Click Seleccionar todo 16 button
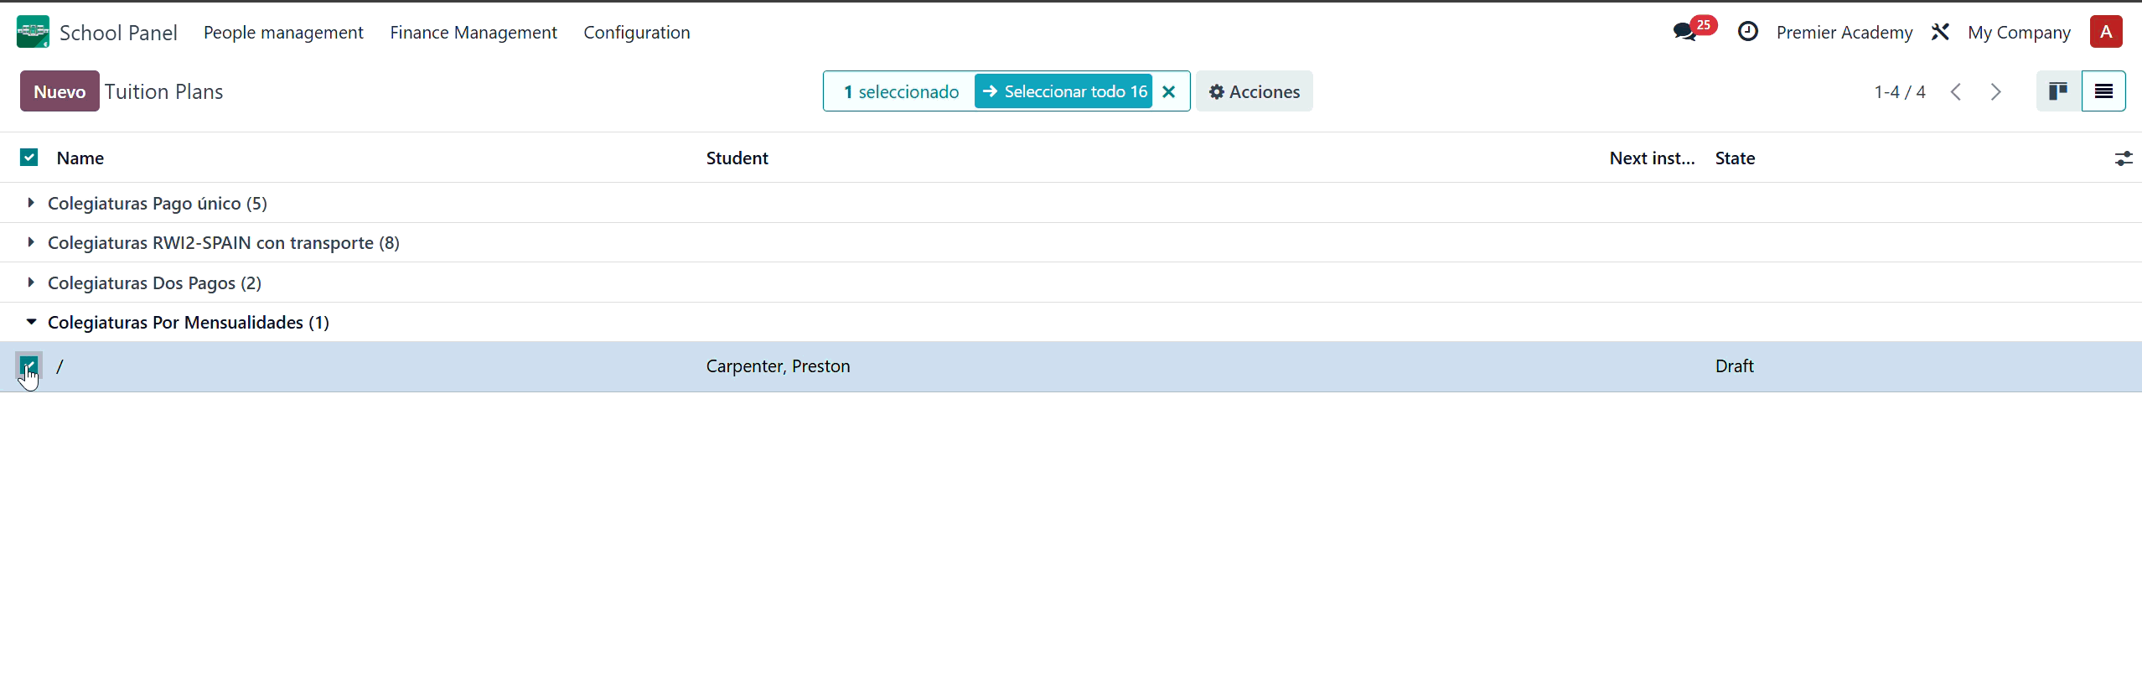2142x679 pixels. point(1063,91)
